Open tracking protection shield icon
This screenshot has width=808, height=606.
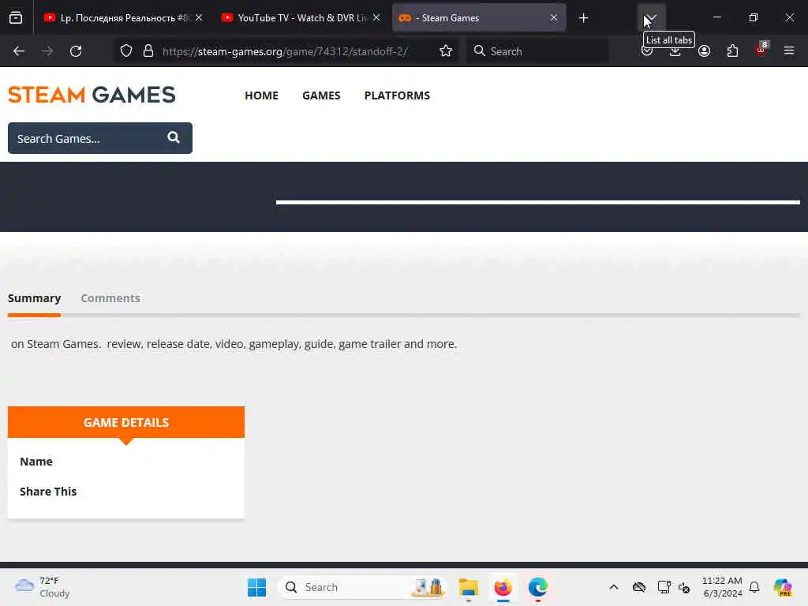pyautogui.click(x=126, y=50)
